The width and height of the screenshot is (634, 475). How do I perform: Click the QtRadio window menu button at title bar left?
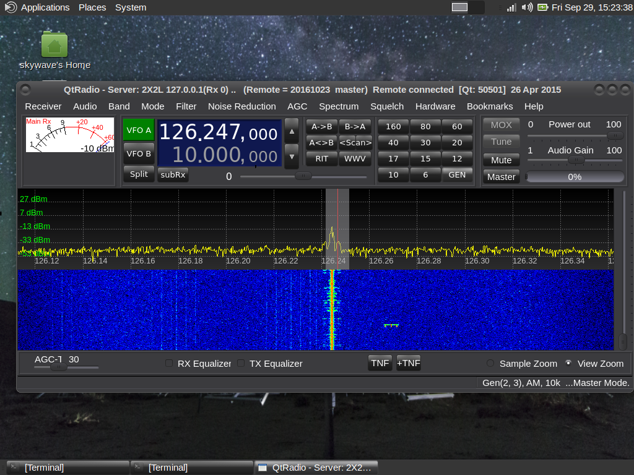pyautogui.click(x=25, y=89)
